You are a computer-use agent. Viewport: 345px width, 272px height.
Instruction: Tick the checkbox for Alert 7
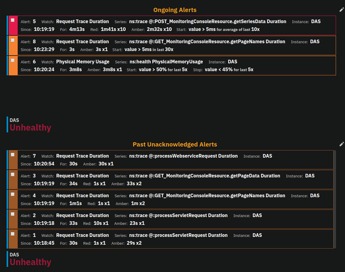(x=12, y=155)
